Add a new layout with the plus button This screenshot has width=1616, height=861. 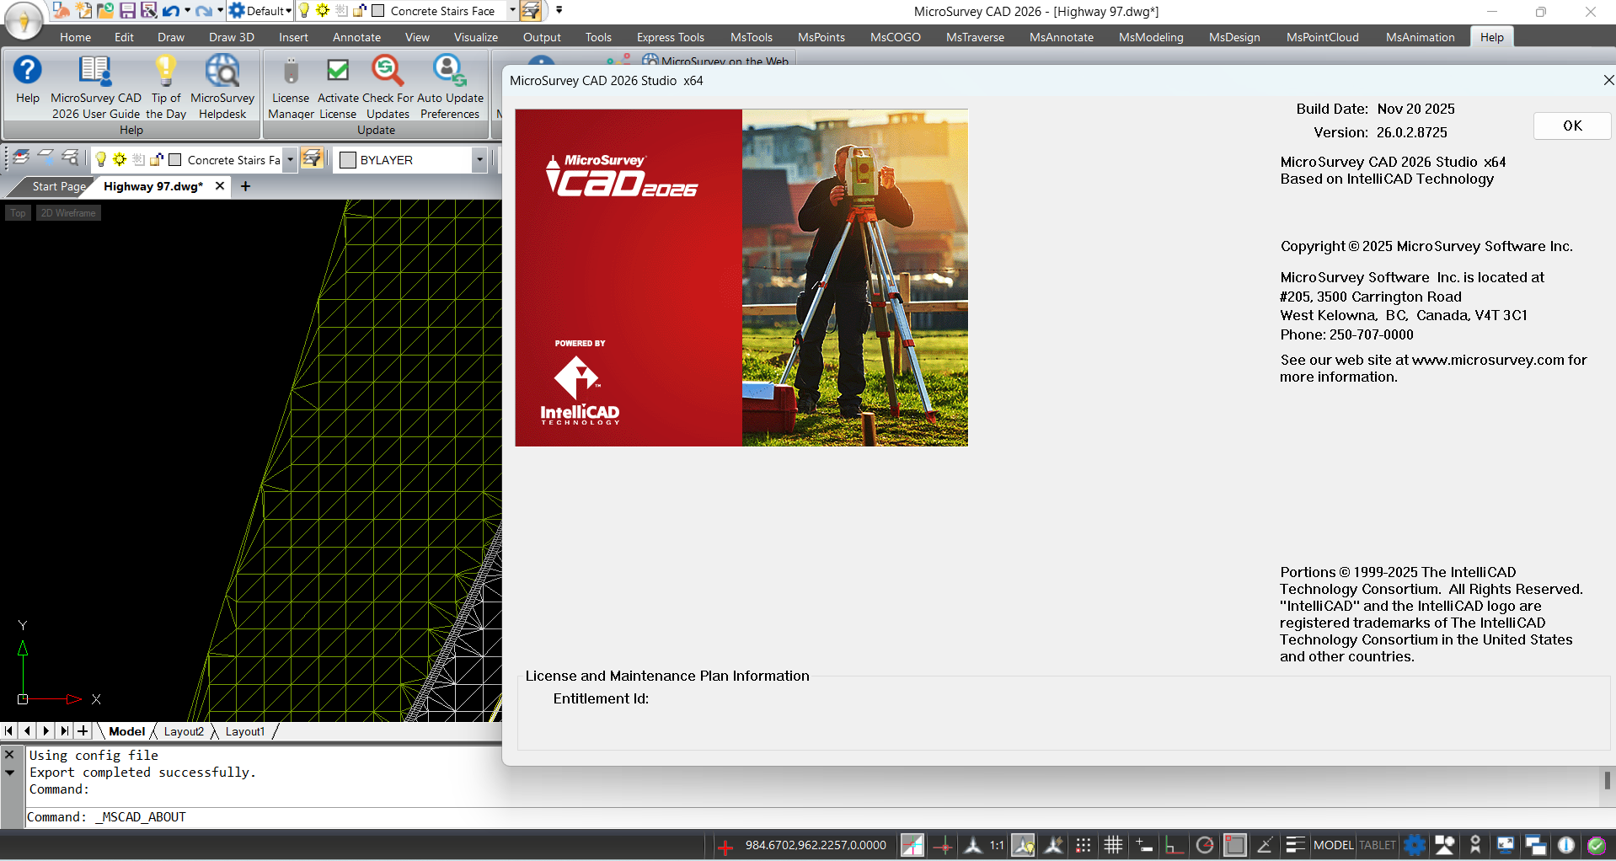point(83,731)
